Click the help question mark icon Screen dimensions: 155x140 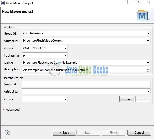click(x=7, y=132)
